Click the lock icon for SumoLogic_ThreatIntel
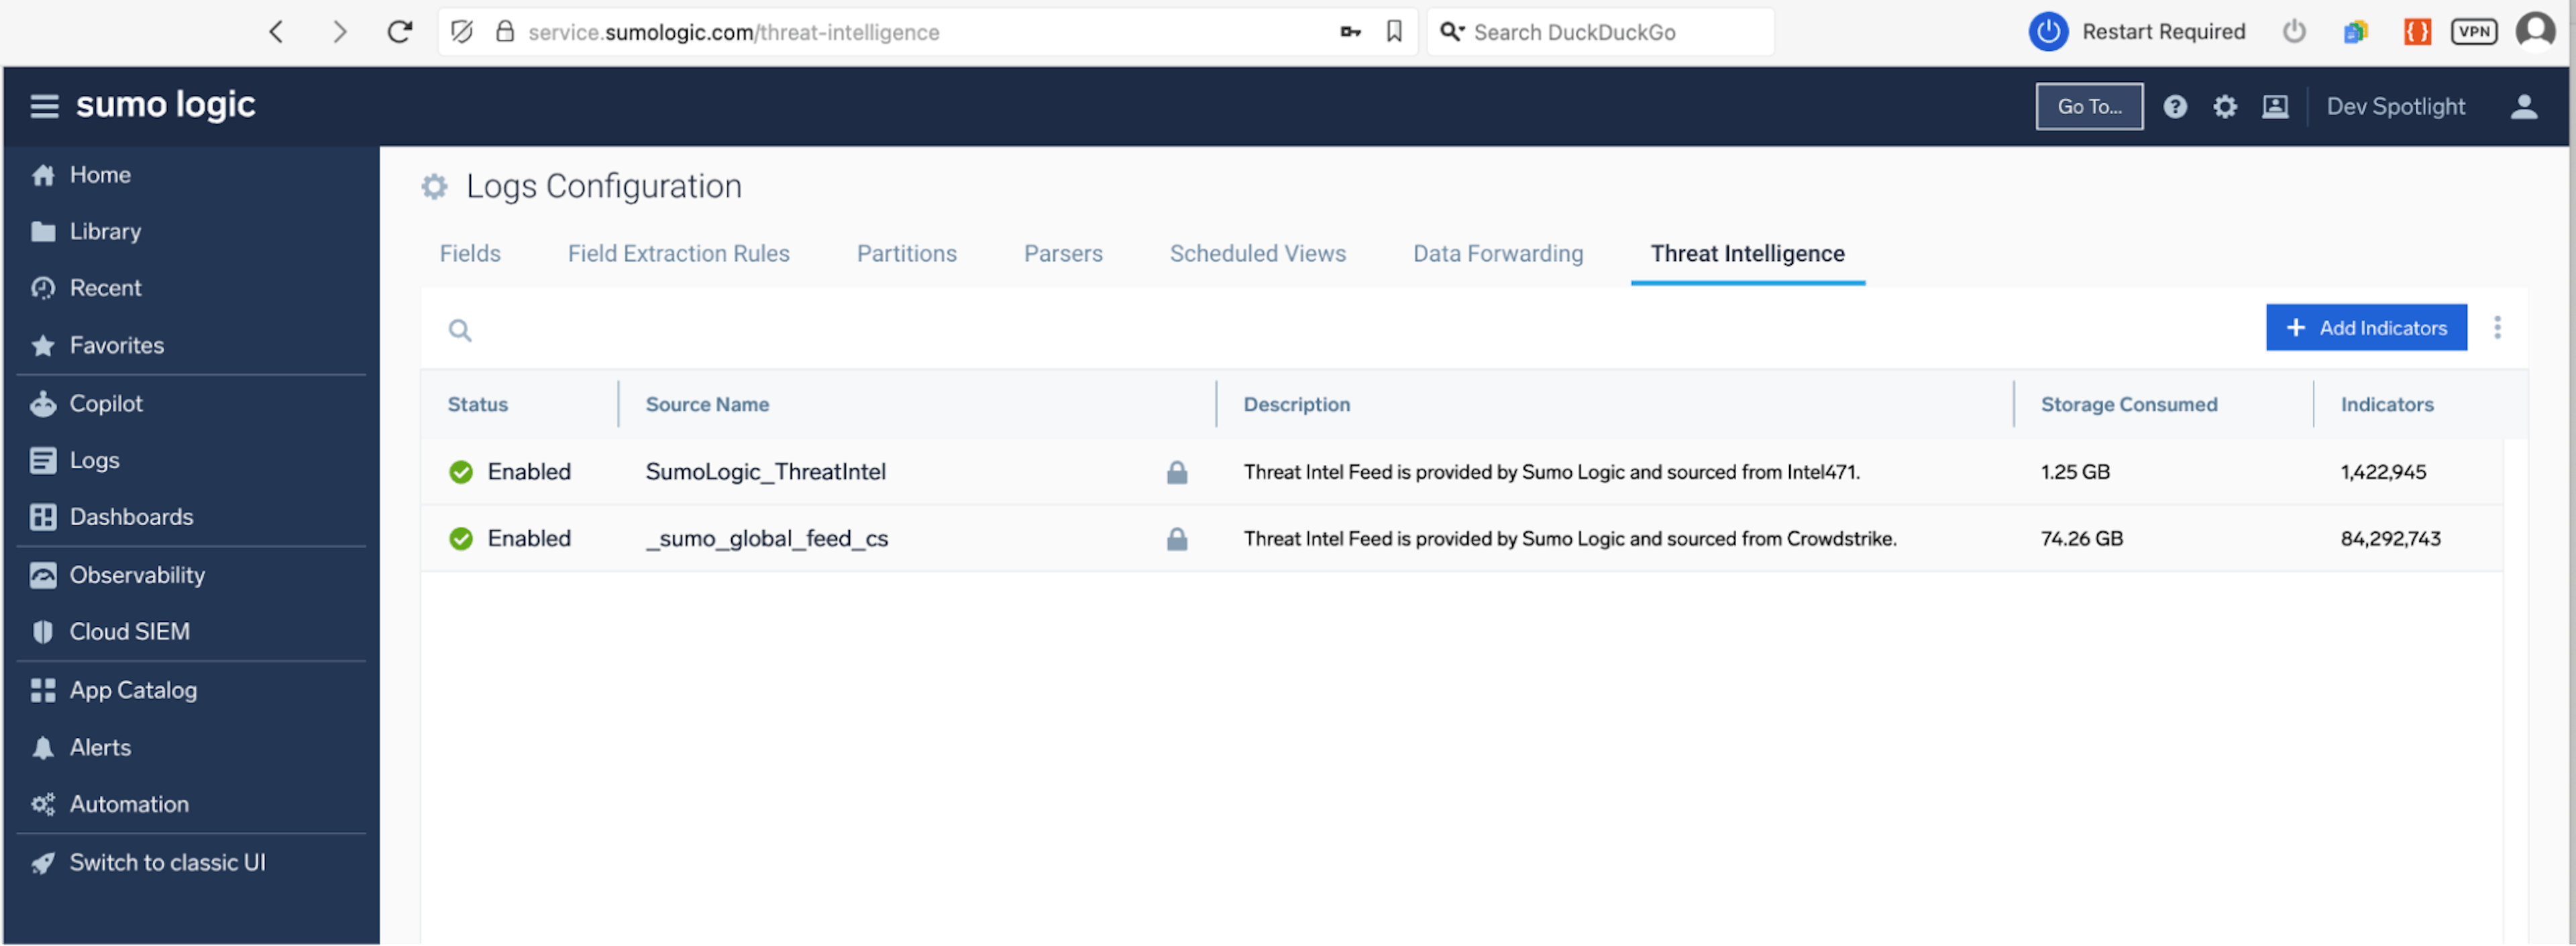The height and width of the screenshot is (946, 2576). [x=1177, y=473]
